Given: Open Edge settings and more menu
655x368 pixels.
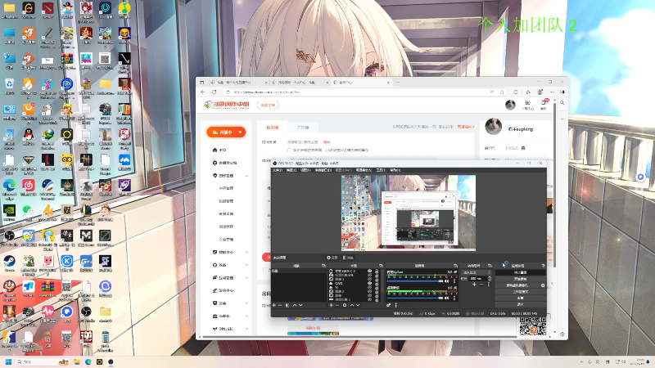Looking at the screenshot, I should click(552, 92).
